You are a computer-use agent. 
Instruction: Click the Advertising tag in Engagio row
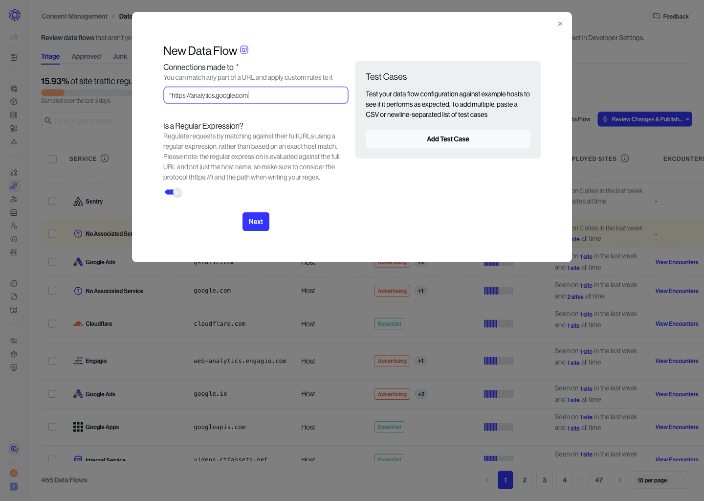(x=392, y=361)
